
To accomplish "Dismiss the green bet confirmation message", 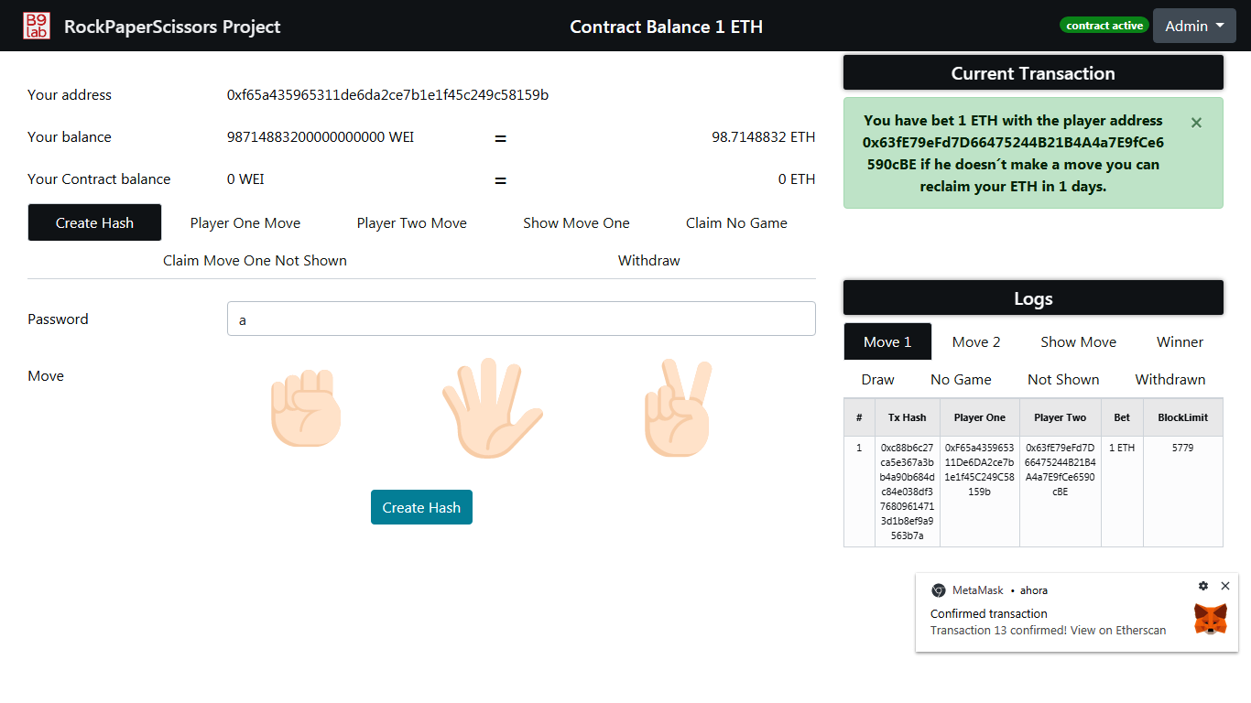I will [1196, 122].
